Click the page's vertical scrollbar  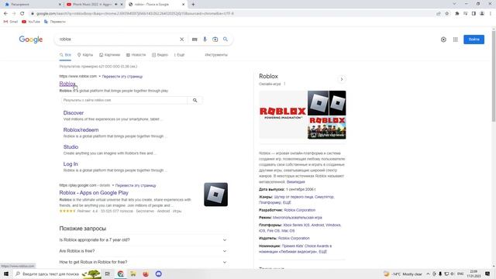pos(494,76)
